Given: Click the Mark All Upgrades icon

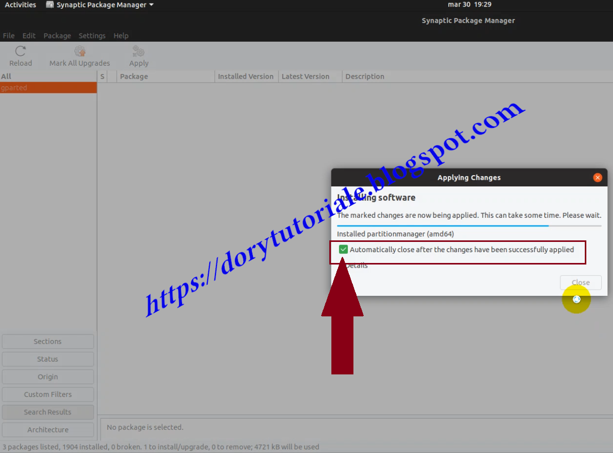Looking at the screenshot, I should coord(80,51).
